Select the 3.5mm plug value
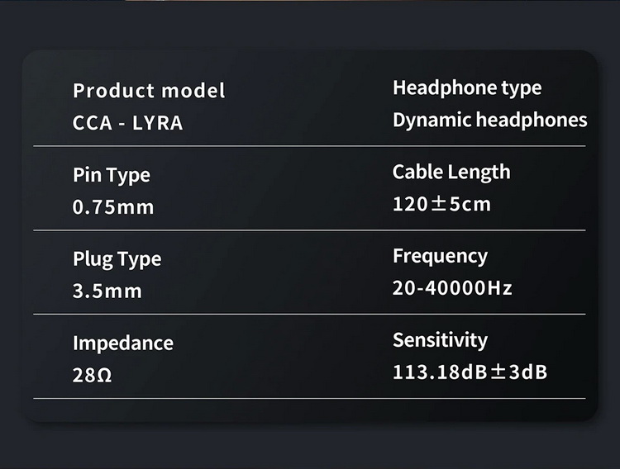This screenshot has height=469, width=620. (x=107, y=291)
